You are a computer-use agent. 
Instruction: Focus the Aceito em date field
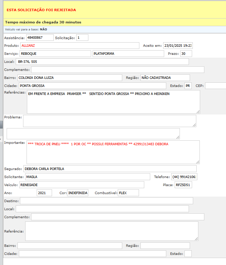point(178,45)
